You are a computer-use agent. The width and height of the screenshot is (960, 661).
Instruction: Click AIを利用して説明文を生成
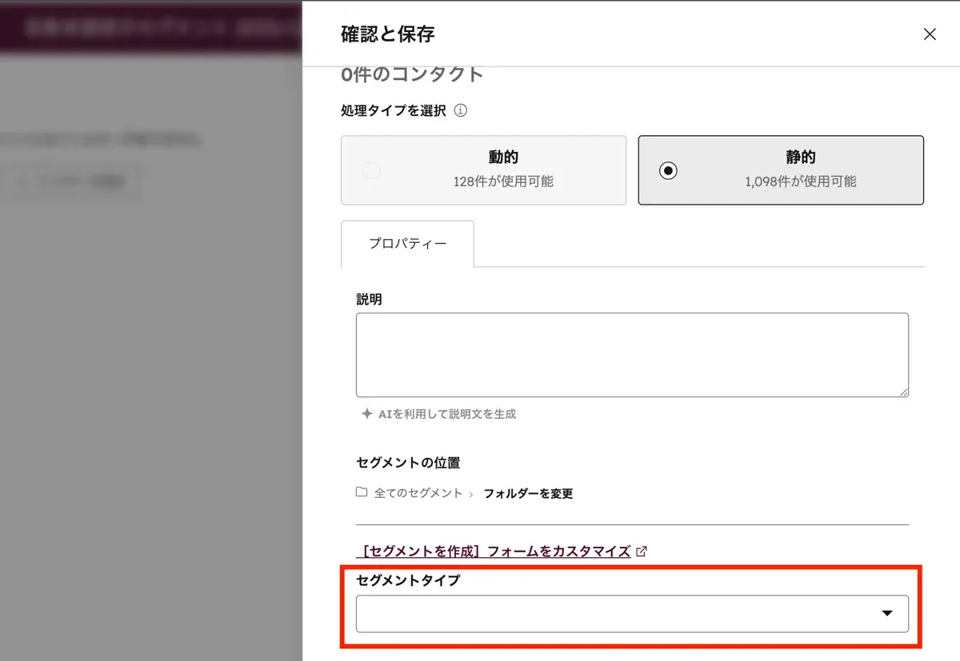447,414
